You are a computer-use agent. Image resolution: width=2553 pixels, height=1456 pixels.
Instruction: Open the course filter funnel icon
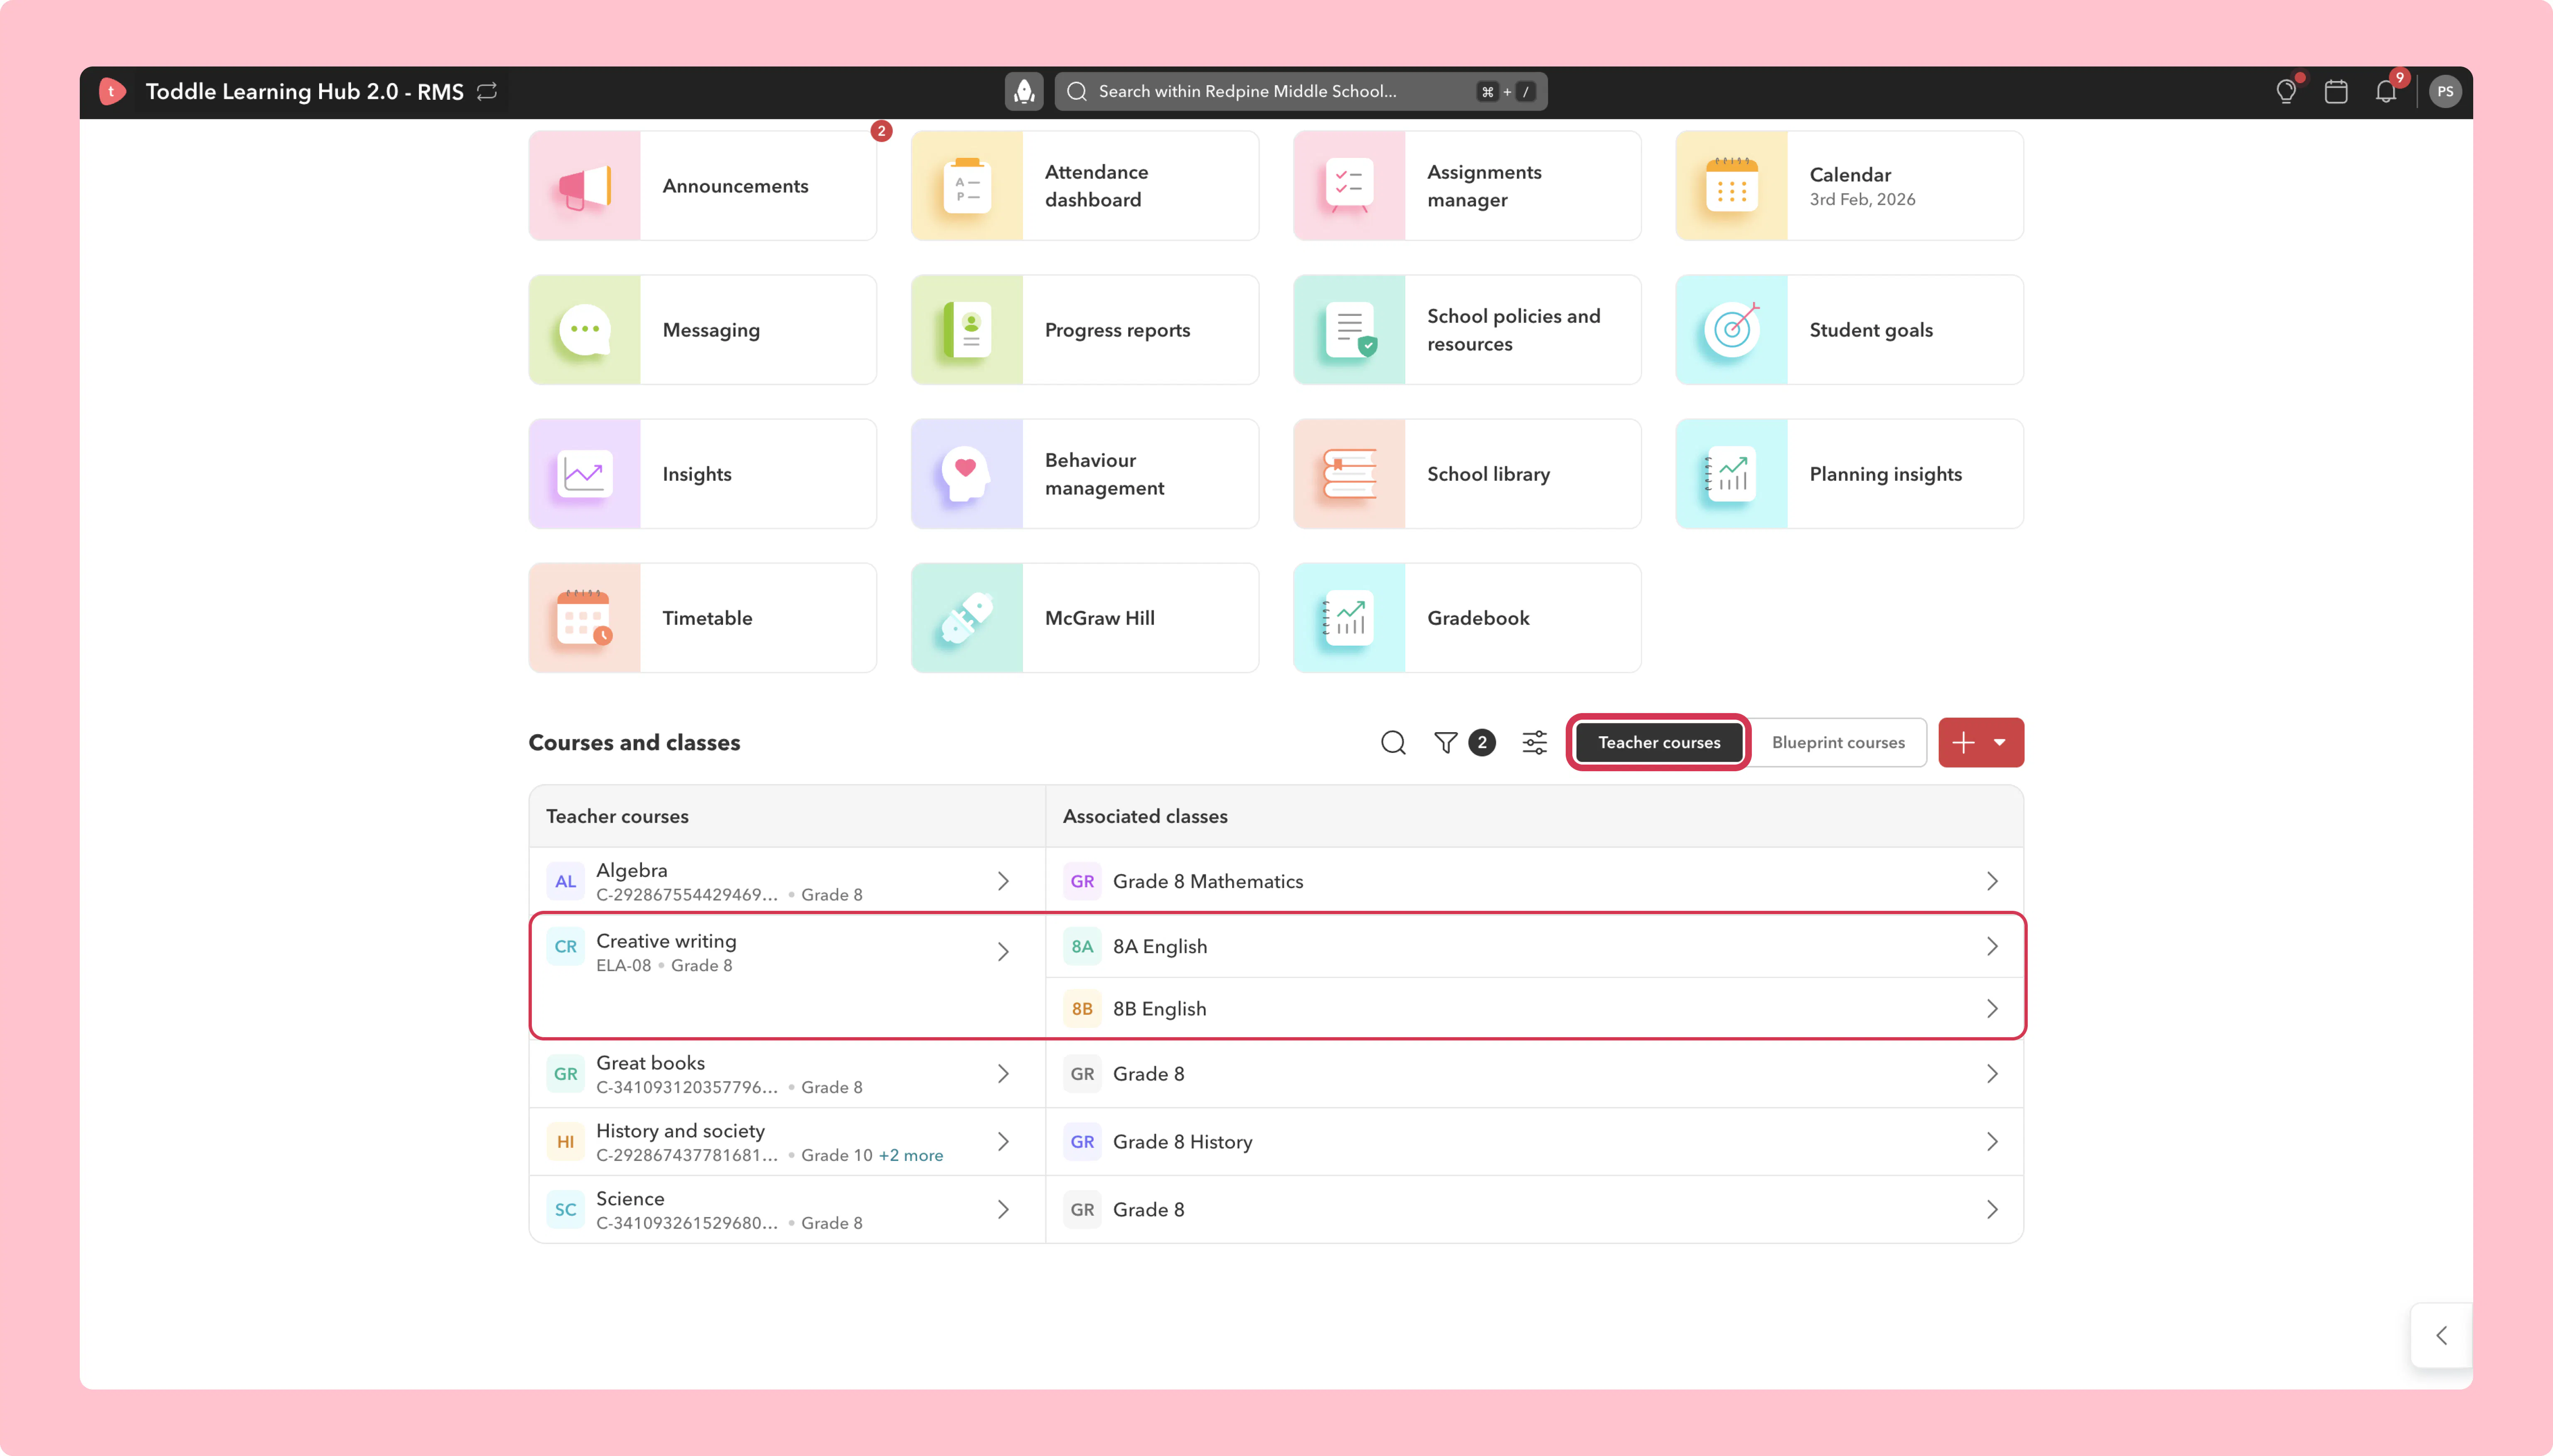click(x=1445, y=742)
